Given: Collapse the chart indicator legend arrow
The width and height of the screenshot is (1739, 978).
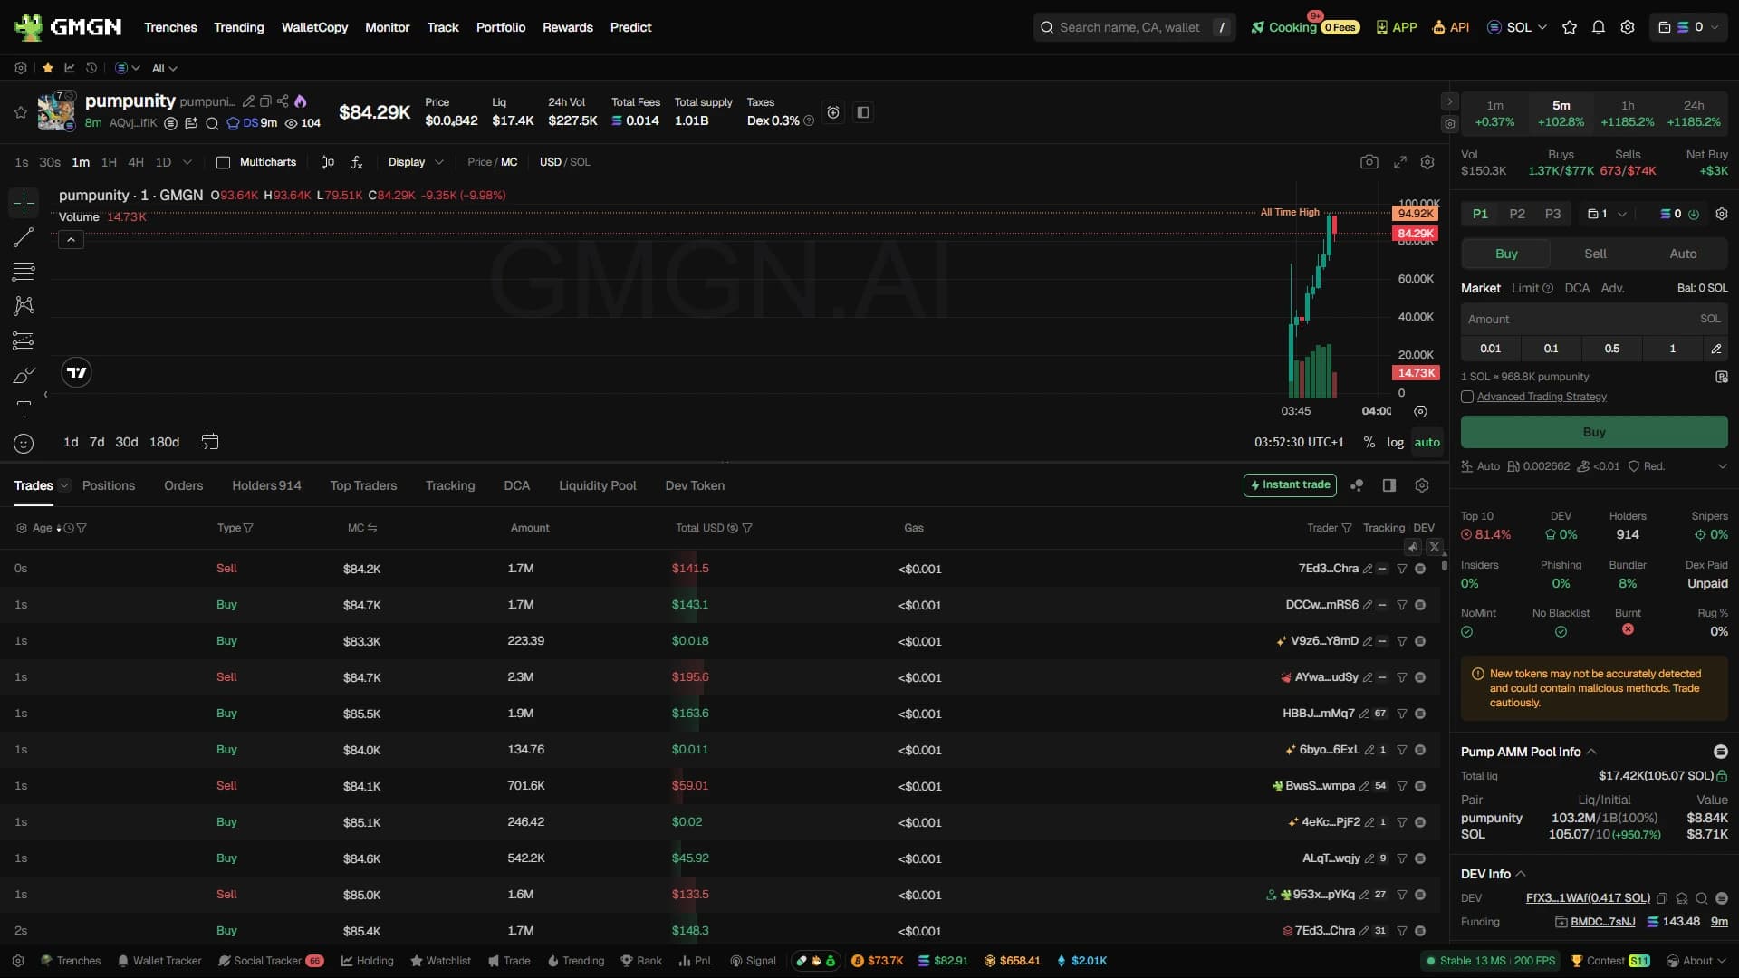Looking at the screenshot, I should pos(72,239).
